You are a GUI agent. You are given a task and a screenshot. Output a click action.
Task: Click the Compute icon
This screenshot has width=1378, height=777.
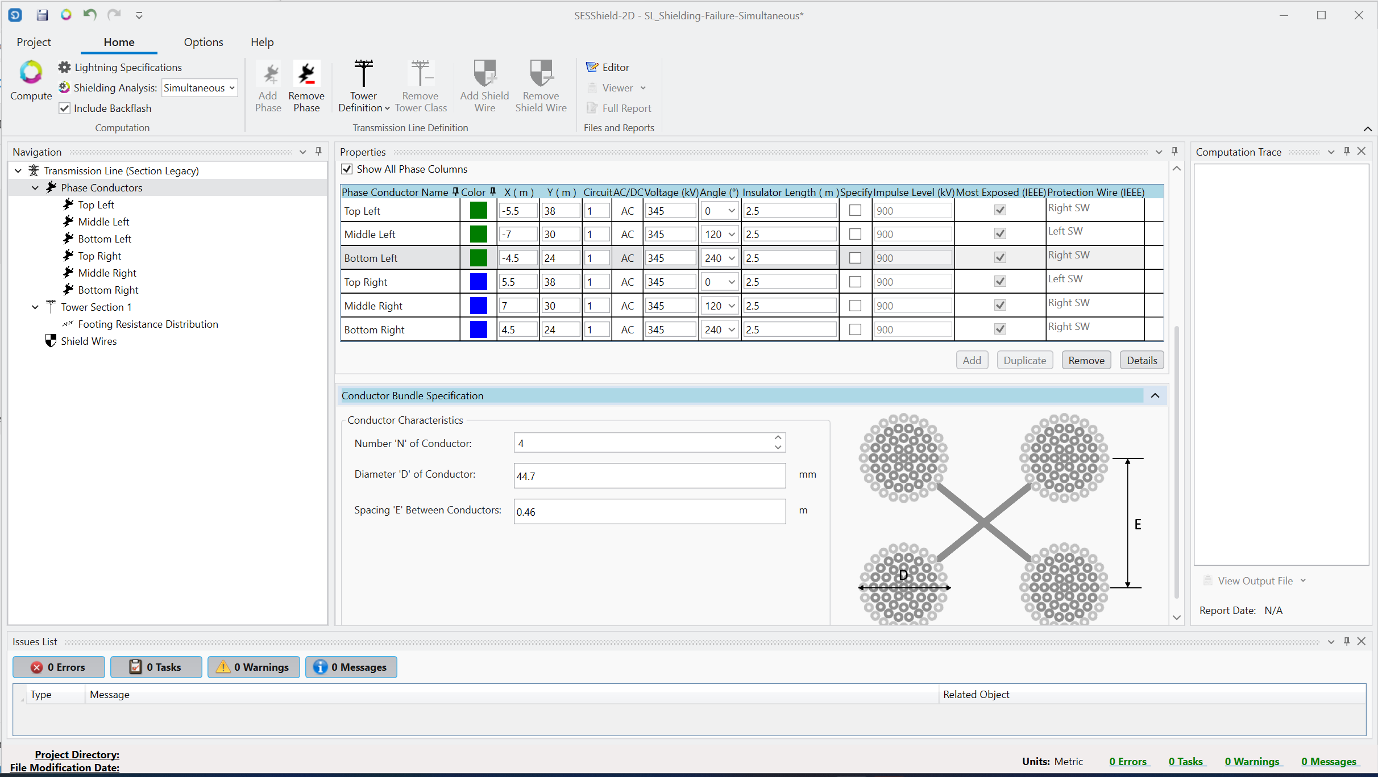(31, 73)
